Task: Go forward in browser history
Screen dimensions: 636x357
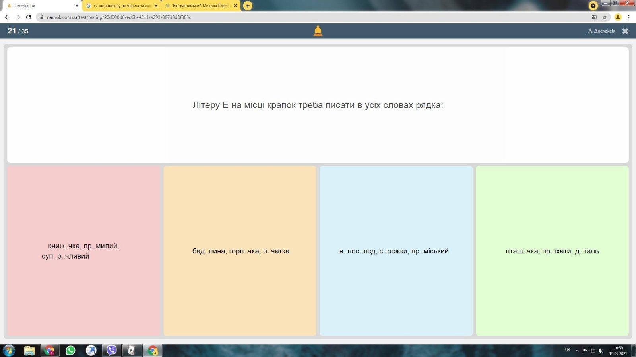Action: click(x=18, y=17)
